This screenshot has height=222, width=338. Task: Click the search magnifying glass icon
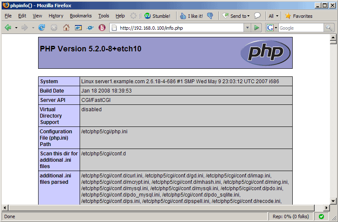tap(329, 28)
